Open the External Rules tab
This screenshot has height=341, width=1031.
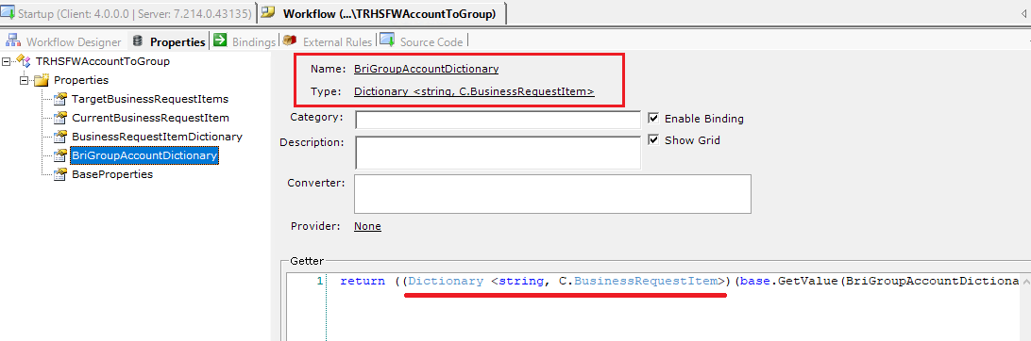coord(329,41)
